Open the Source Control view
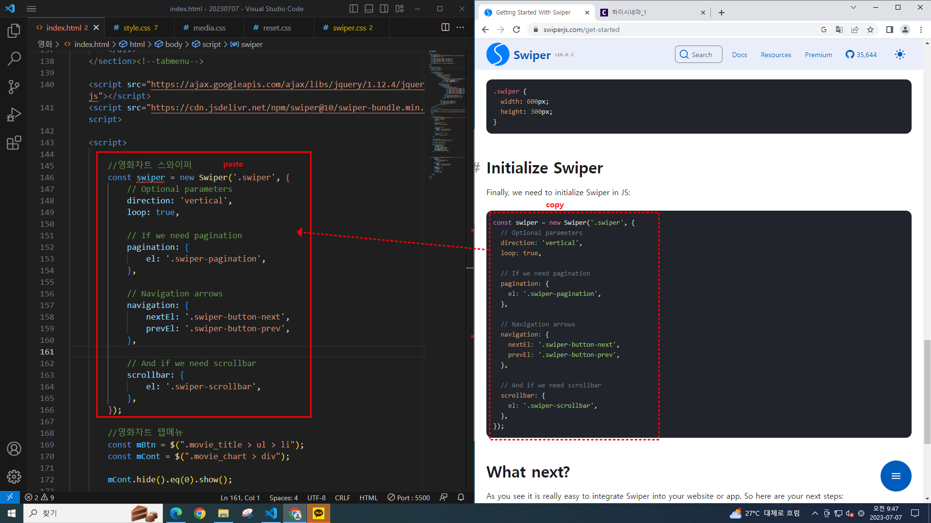The image size is (931, 523). 14,87
